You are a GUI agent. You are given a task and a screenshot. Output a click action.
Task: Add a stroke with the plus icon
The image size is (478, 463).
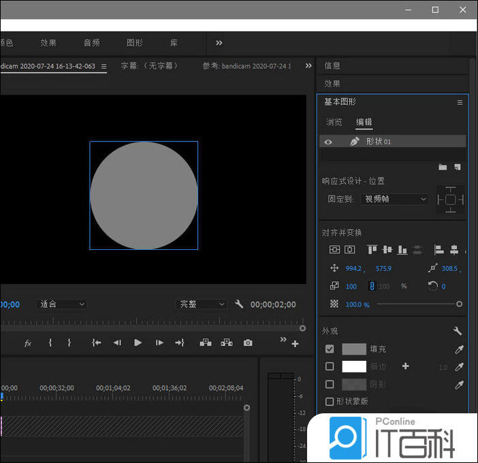(x=406, y=366)
